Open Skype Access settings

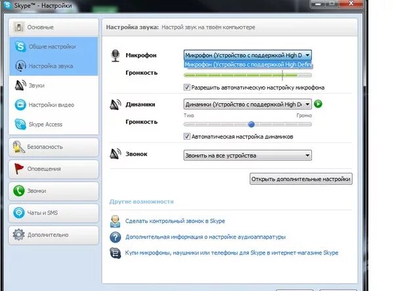click(54, 124)
